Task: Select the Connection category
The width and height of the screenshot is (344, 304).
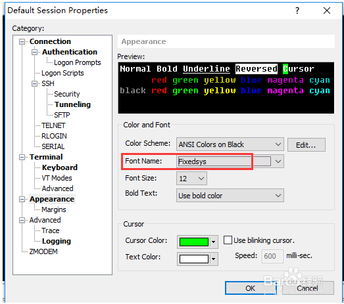Action: [50, 41]
